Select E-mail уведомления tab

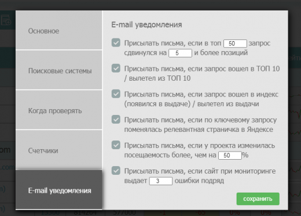(x=59, y=190)
